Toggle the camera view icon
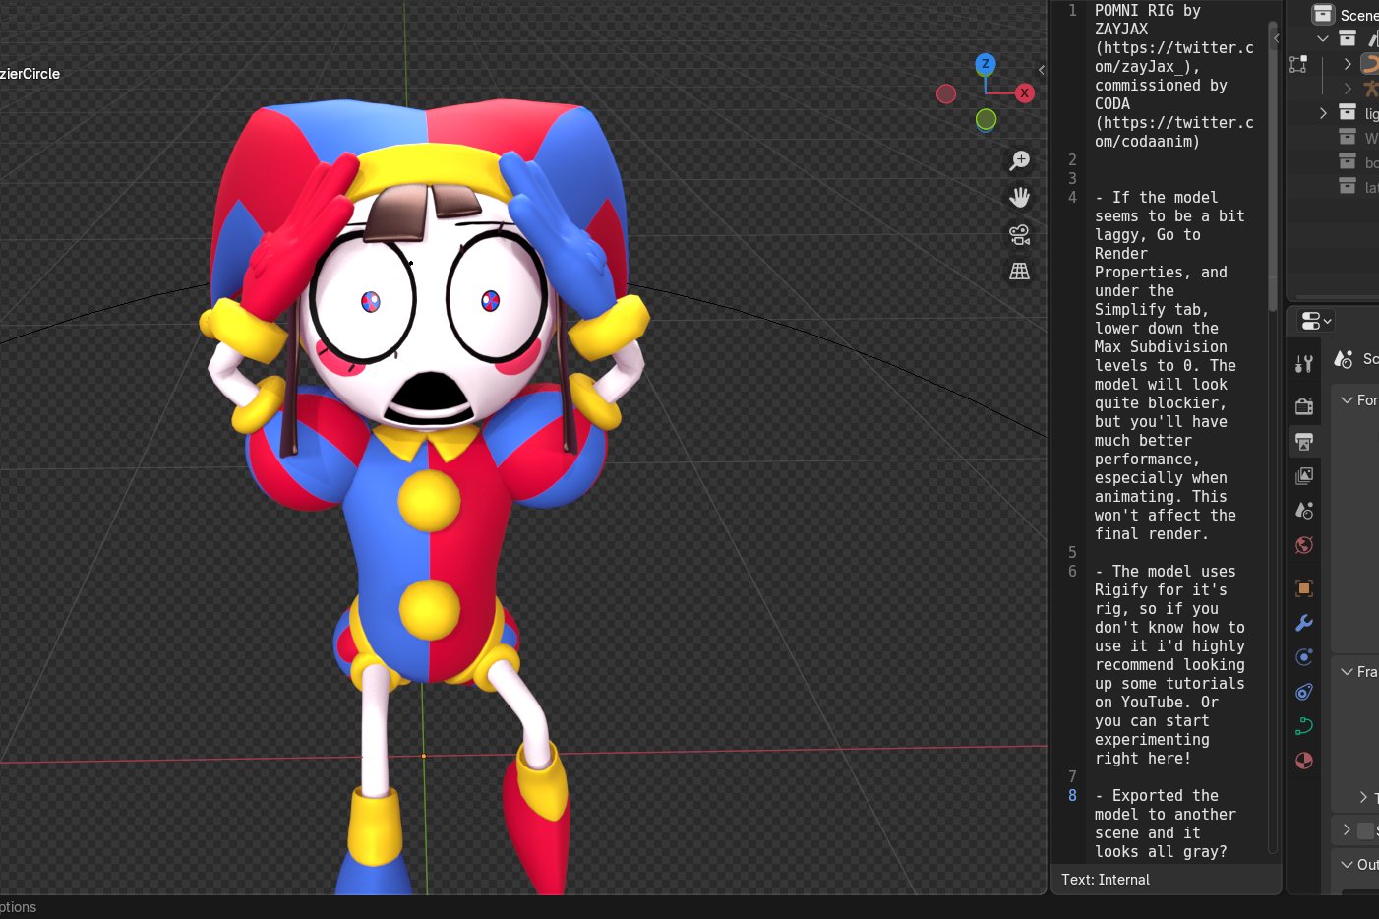The width and height of the screenshot is (1379, 919). [x=1020, y=234]
